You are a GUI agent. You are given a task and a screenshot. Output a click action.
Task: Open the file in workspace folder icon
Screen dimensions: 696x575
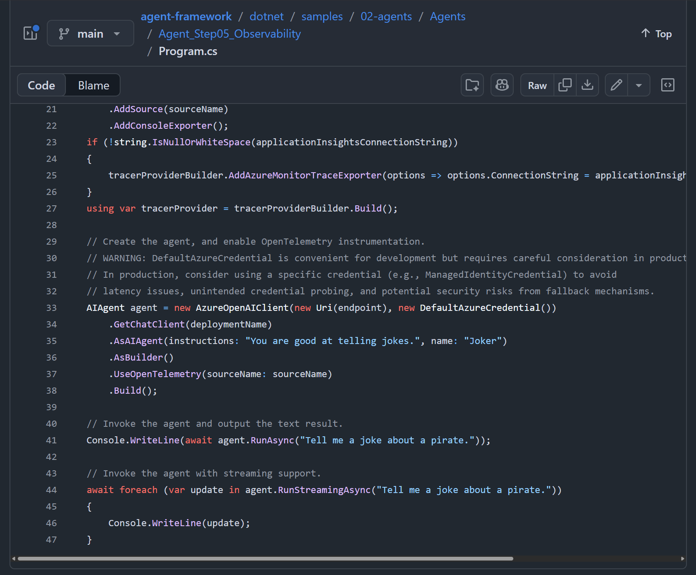pos(472,85)
